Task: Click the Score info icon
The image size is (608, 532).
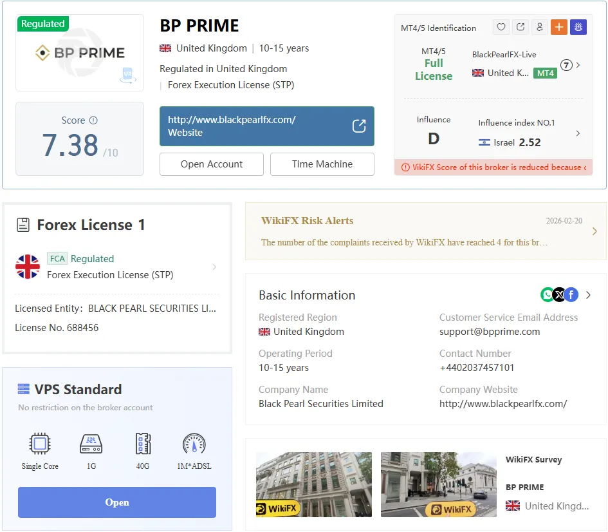Action: tap(93, 120)
